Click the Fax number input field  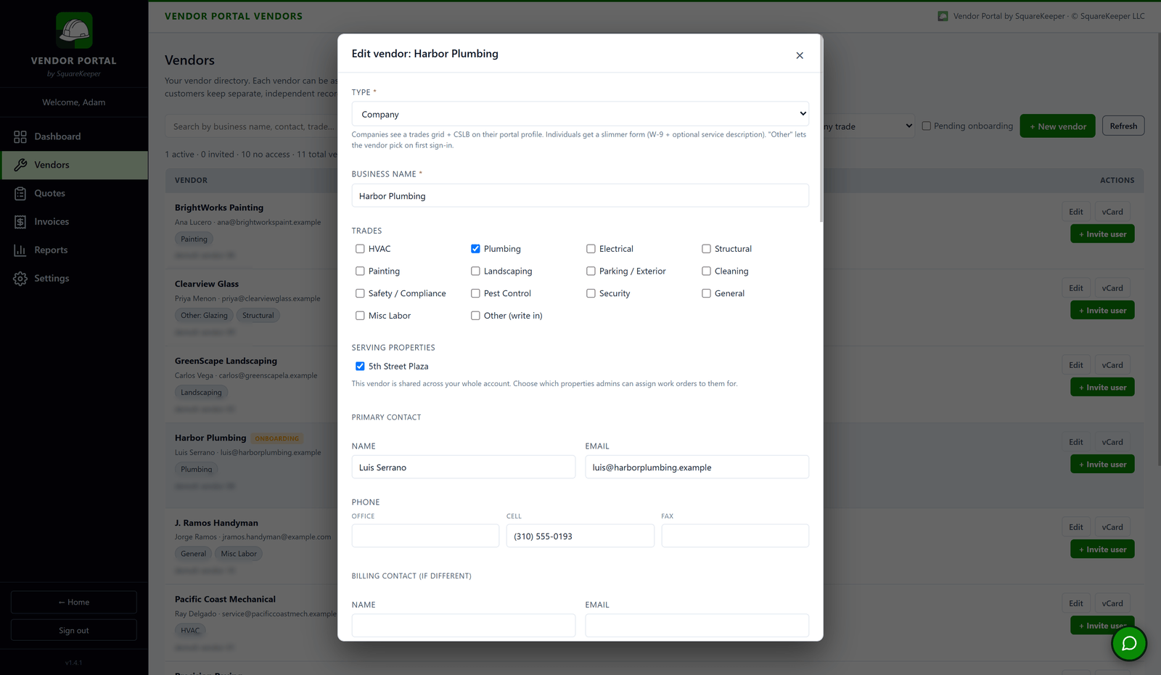coord(735,536)
